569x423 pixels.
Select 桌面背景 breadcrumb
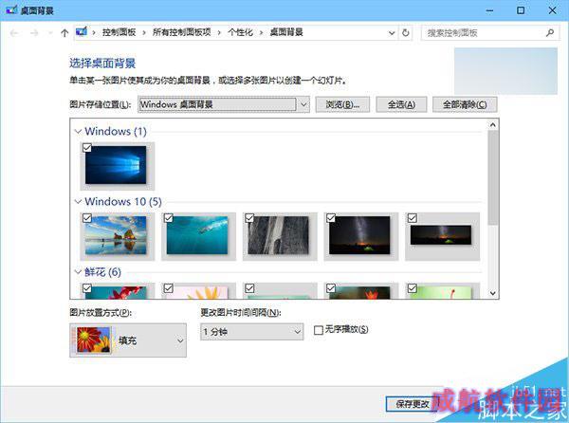286,32
